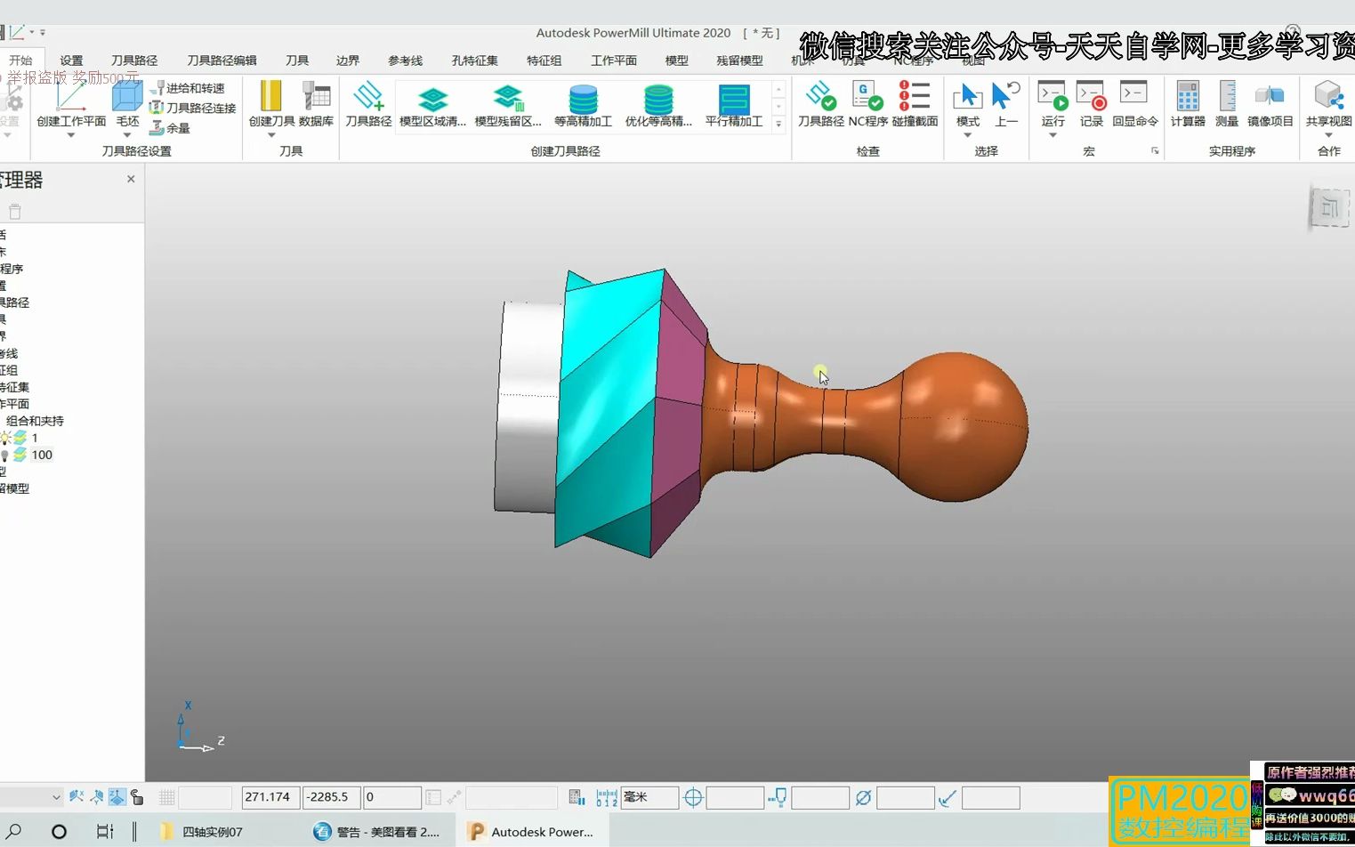Click the NC程序 verification icon
This screenshot has height=847, width=1355.
867,95
